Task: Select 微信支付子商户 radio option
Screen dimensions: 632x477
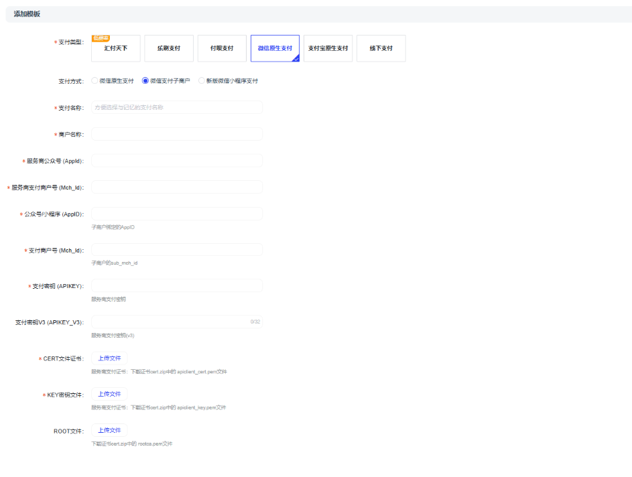Action: pos(145,81)
